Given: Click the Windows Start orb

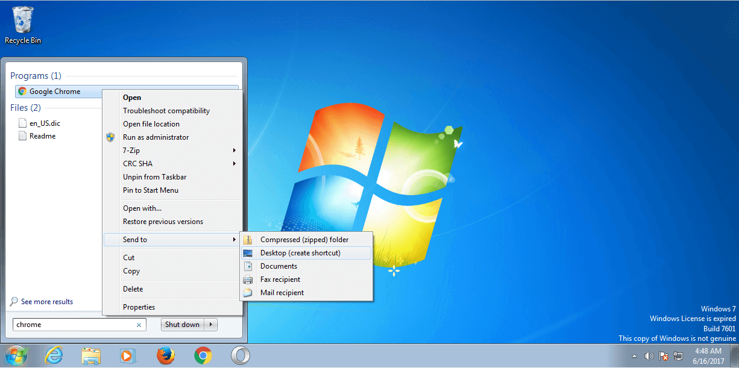Looking at the screenshot, I should [16, 356].
